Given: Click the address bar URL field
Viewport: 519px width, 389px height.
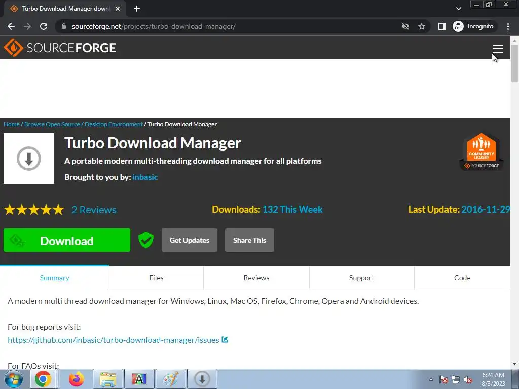Looking at the screenshot, I should pos(229,26).
